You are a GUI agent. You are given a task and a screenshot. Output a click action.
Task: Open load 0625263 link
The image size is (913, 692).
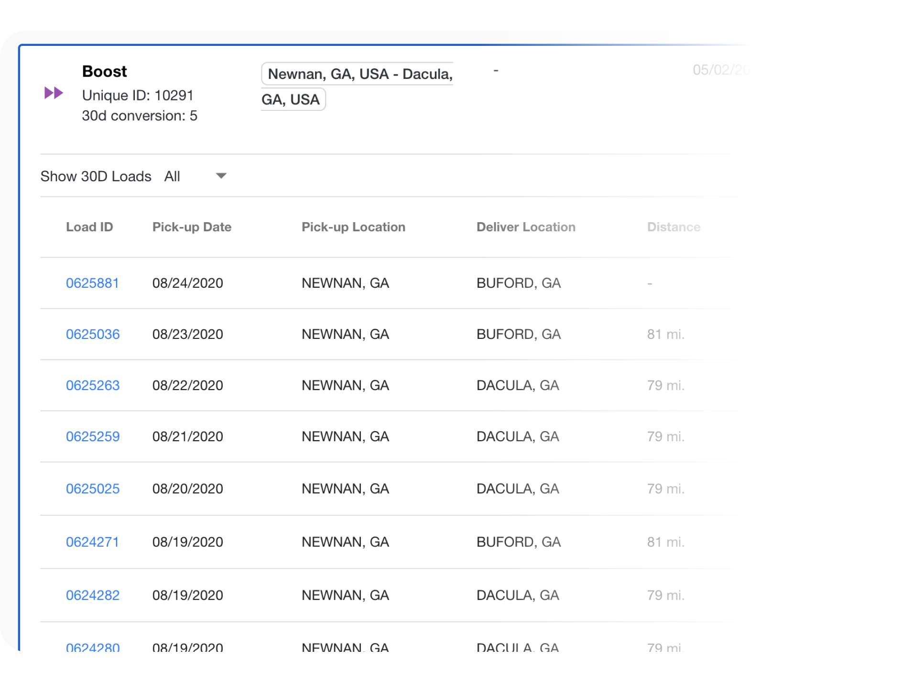pyautogui.click(x=93, y=386)
